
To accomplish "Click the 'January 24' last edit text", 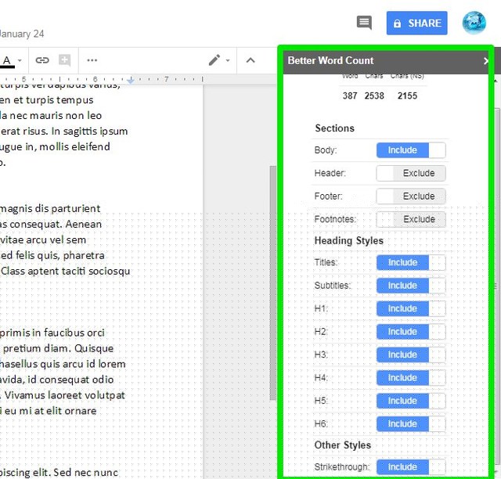I will tap(22, 34).
